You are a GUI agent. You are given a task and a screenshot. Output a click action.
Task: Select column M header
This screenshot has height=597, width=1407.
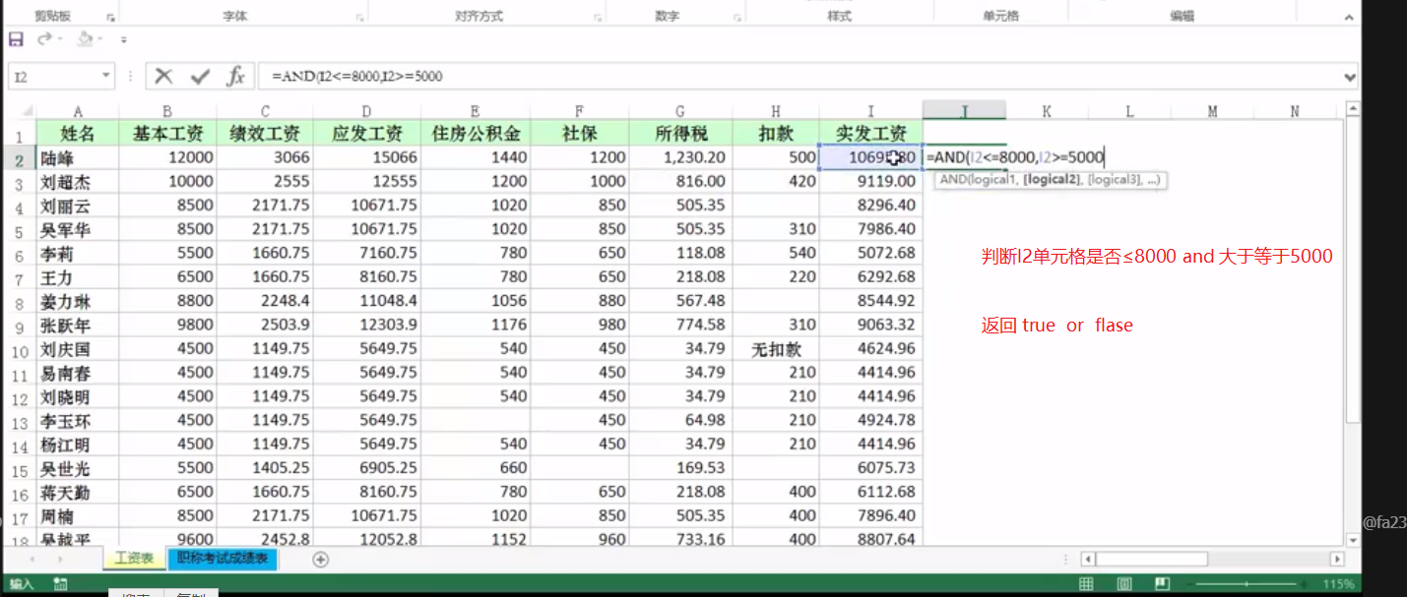pyautogui.click(x=1212, y=111)
